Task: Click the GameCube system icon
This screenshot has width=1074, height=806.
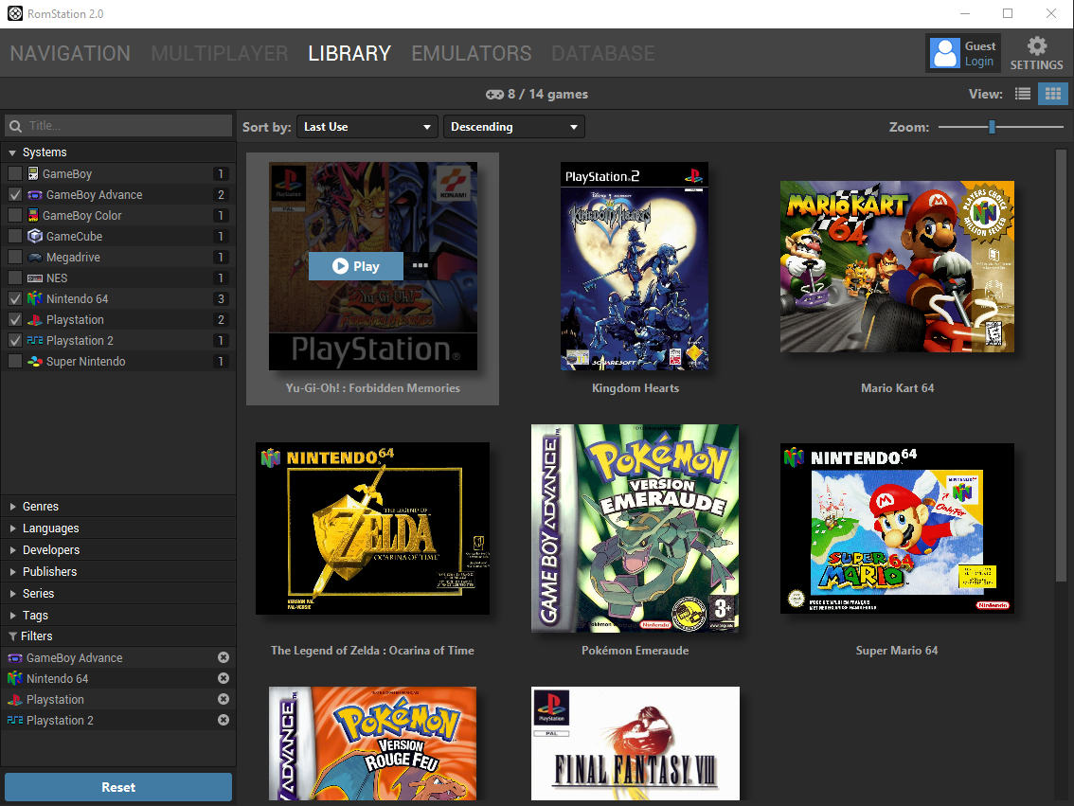Action: click(35, 236)
